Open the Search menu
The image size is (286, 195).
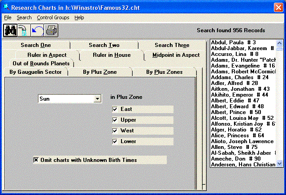pos(24,17)
